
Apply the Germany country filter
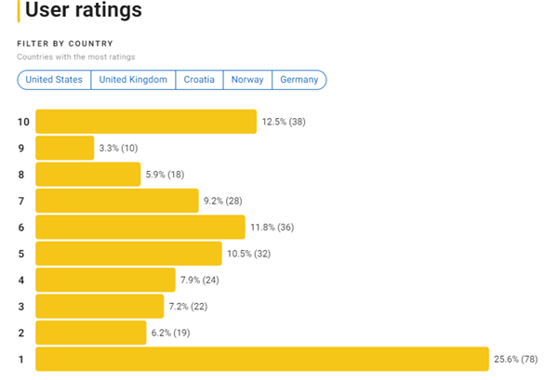299,80
